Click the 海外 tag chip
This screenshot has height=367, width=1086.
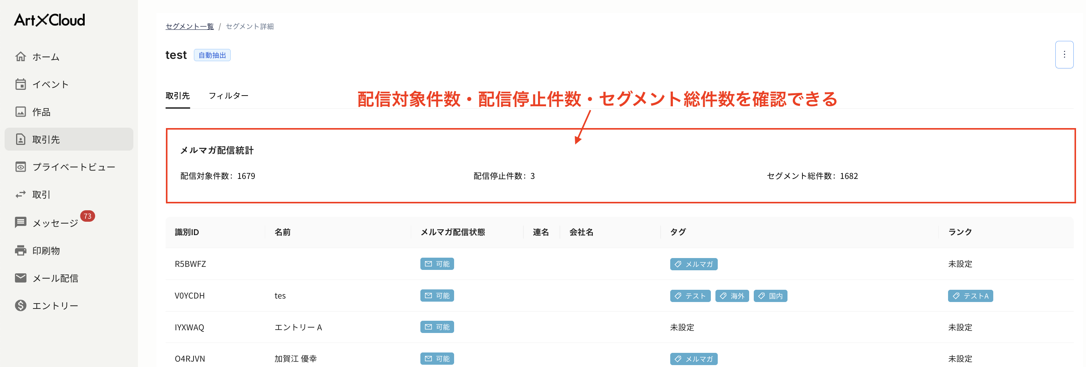pos(732,296)
